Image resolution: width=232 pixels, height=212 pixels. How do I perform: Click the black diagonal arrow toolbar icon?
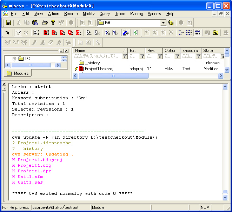click(7, 33)
